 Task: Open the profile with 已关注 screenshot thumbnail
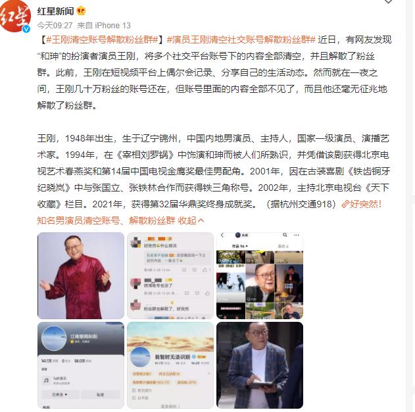tap(81, 365)
